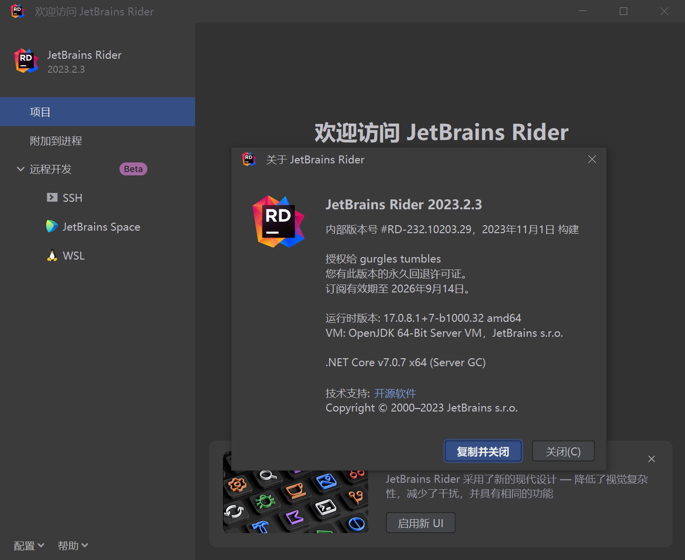The height and width of the screenshot is (560, 685).
Task: Click the 运行时版本 17.0.8.1 line
Action: (x=423, y=318)
